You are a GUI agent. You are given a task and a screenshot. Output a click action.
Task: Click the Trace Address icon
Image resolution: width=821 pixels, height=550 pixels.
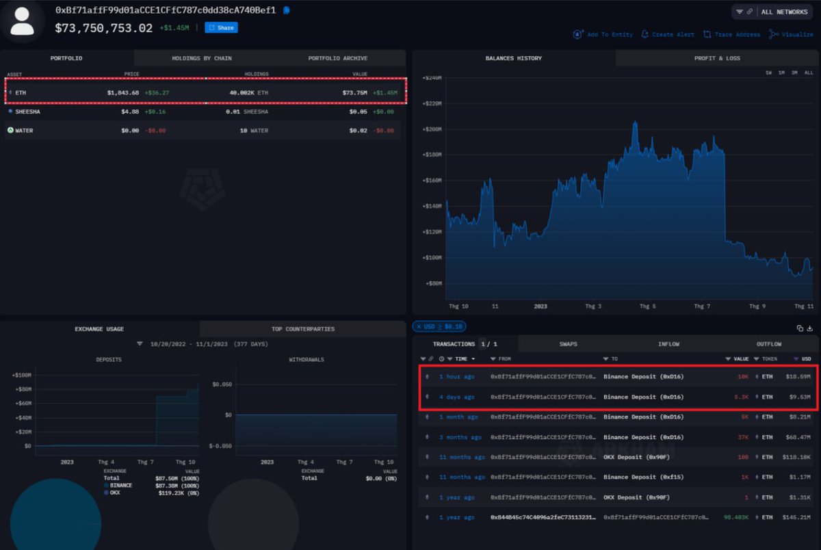[x=707, y=34]
